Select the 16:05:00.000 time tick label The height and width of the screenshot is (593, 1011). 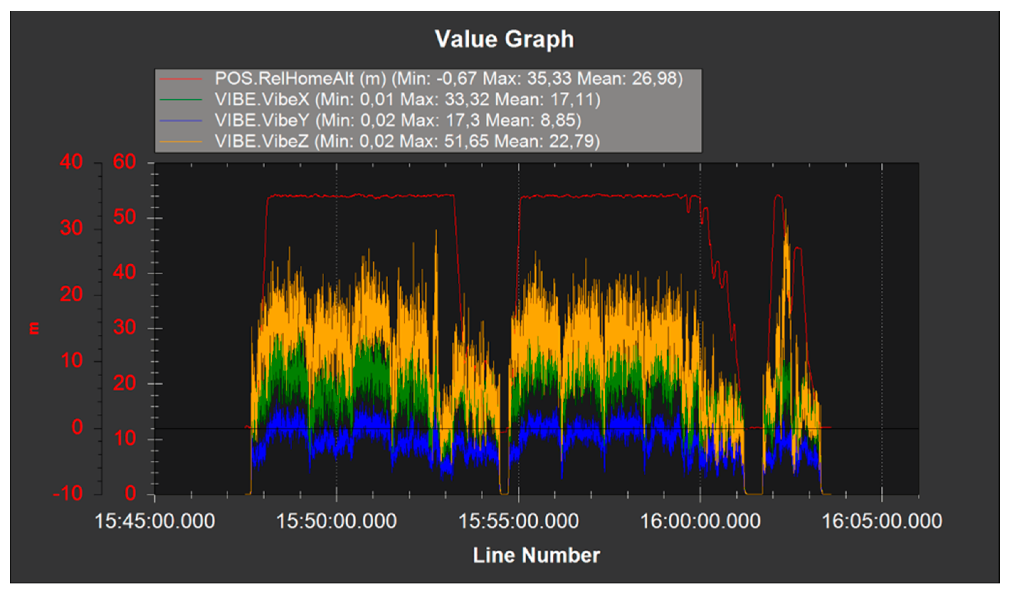point(882,521)
